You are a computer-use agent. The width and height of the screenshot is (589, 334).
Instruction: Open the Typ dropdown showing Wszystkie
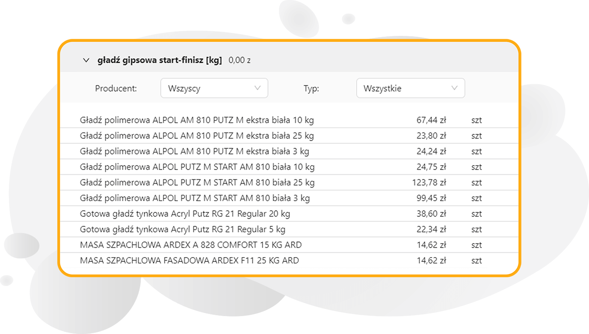pos(410,88)
